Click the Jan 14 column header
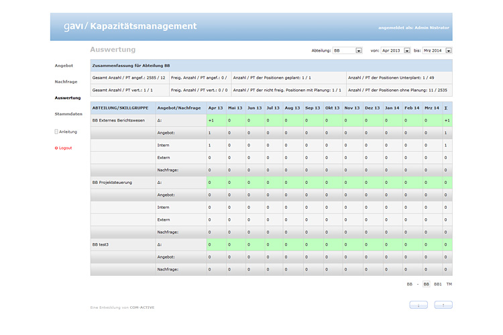Screen dimensions: 503x335 (392, 108)
